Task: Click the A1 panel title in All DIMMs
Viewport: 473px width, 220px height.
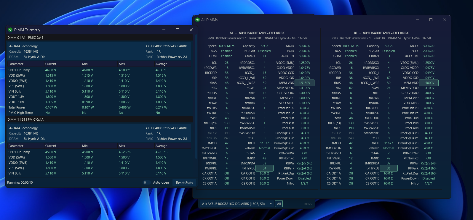Action: (257, 33)
